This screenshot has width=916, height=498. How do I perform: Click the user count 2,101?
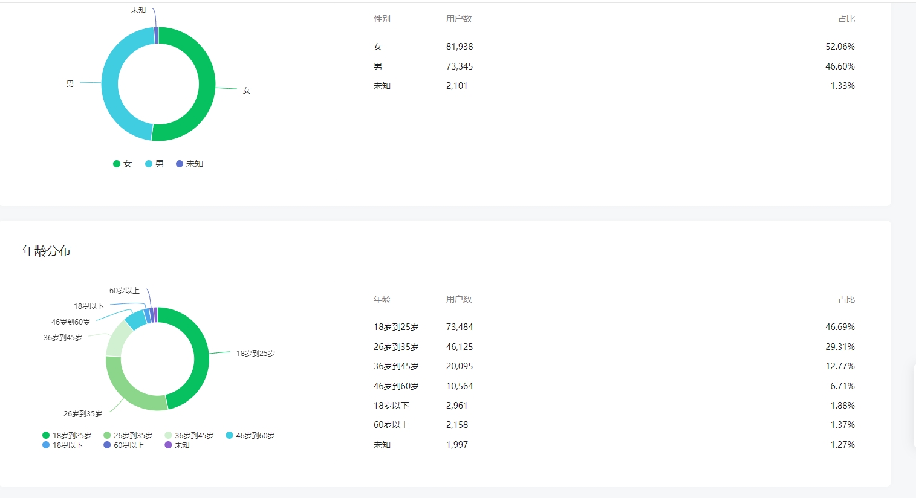click(x=457, y=86)
